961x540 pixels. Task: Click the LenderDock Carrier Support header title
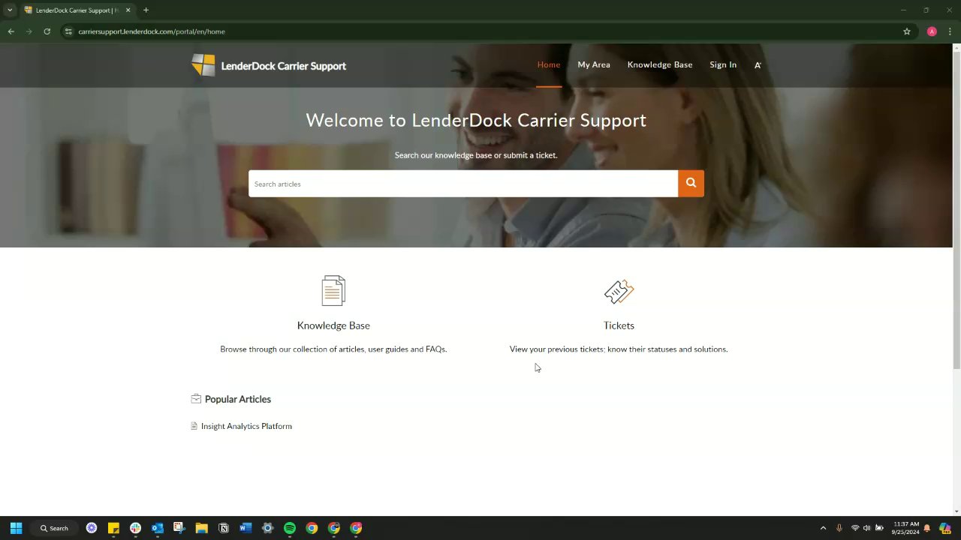[283, 66]
